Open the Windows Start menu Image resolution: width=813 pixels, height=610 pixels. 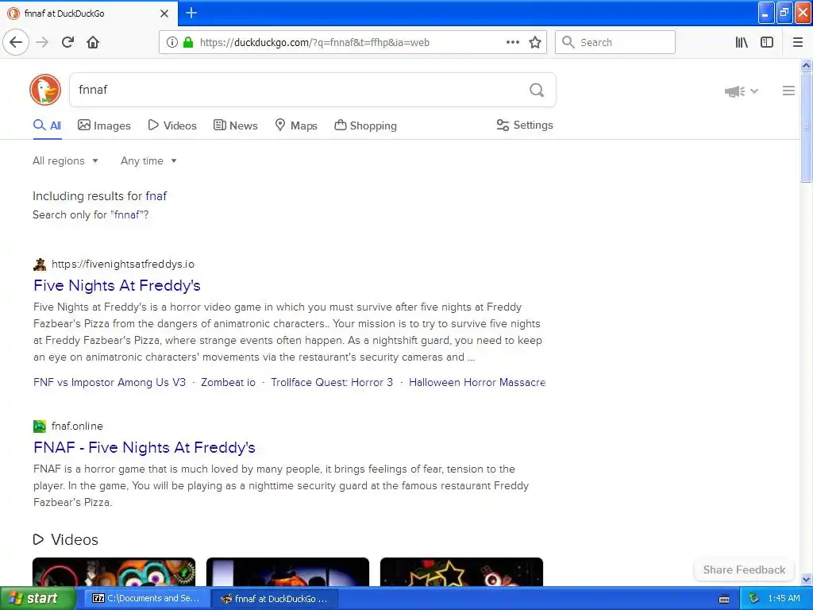pyautogui.click(x=38, y=599)
